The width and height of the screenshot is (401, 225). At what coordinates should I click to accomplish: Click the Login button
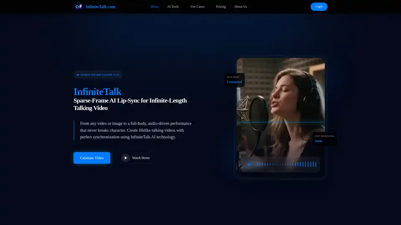point(319,7)
